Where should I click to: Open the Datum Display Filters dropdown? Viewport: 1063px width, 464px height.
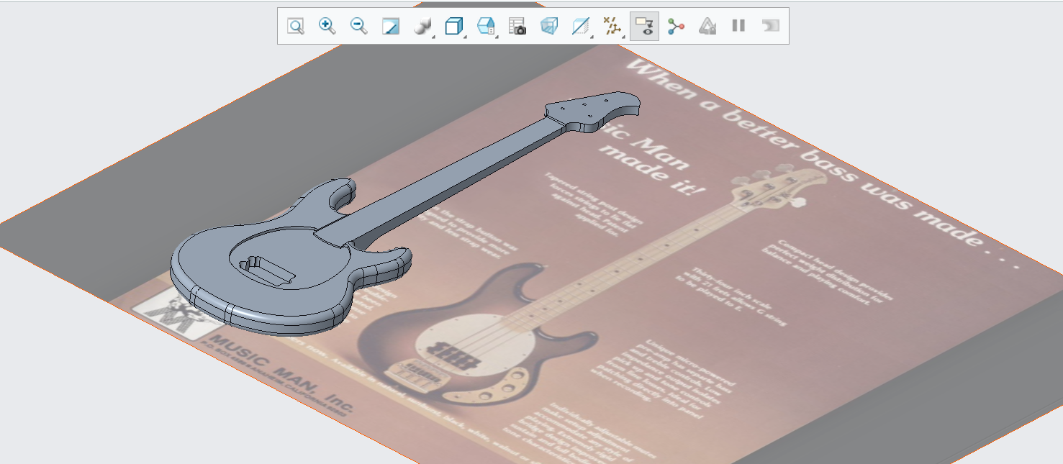tap(612, 27)
